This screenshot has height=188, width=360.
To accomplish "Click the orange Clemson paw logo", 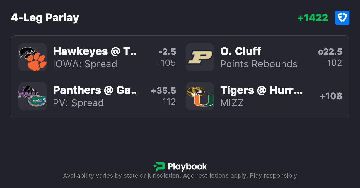I will 37,62.
